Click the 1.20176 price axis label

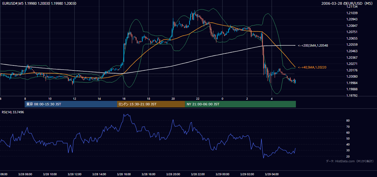352,70
